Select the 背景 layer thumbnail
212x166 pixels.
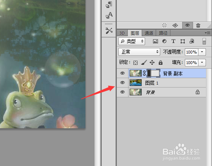tap(136, 92)
